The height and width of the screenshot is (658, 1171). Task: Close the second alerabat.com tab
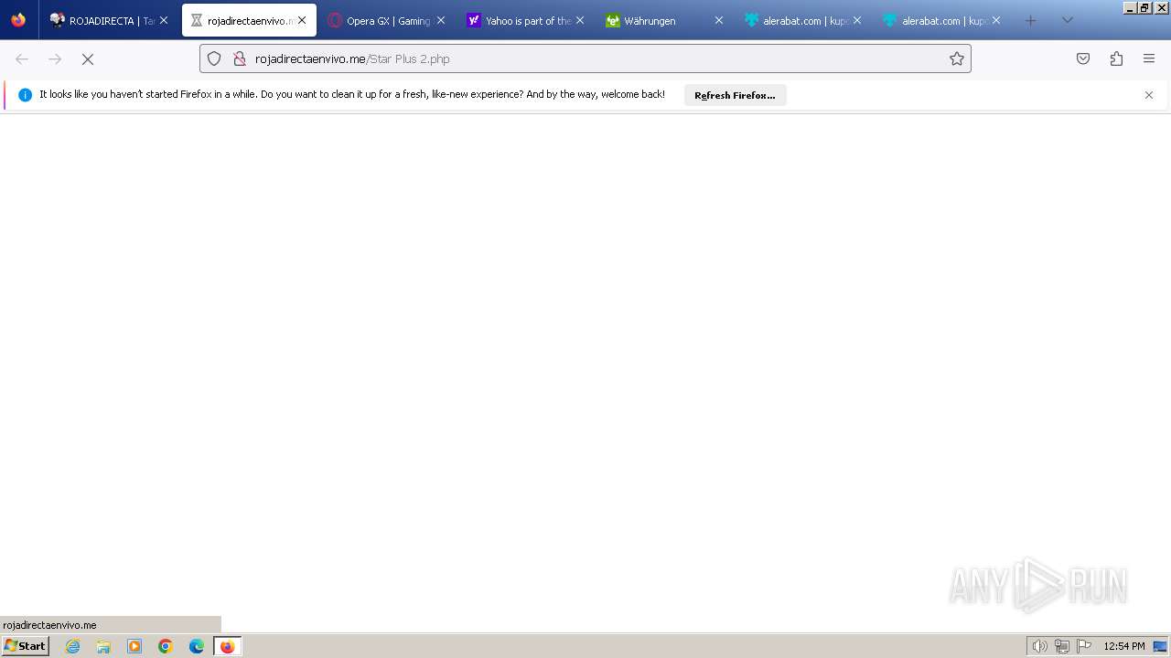click(x=996, y=20)
